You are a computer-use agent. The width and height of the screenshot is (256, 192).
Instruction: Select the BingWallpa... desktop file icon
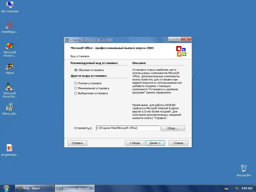coord(10,150)
